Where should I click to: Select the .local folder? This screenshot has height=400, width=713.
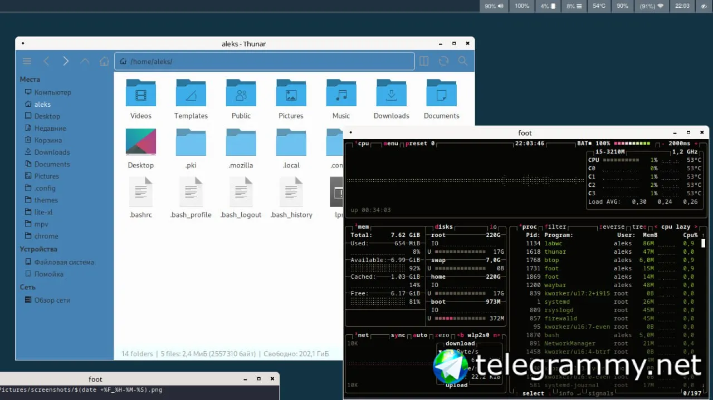291,142
